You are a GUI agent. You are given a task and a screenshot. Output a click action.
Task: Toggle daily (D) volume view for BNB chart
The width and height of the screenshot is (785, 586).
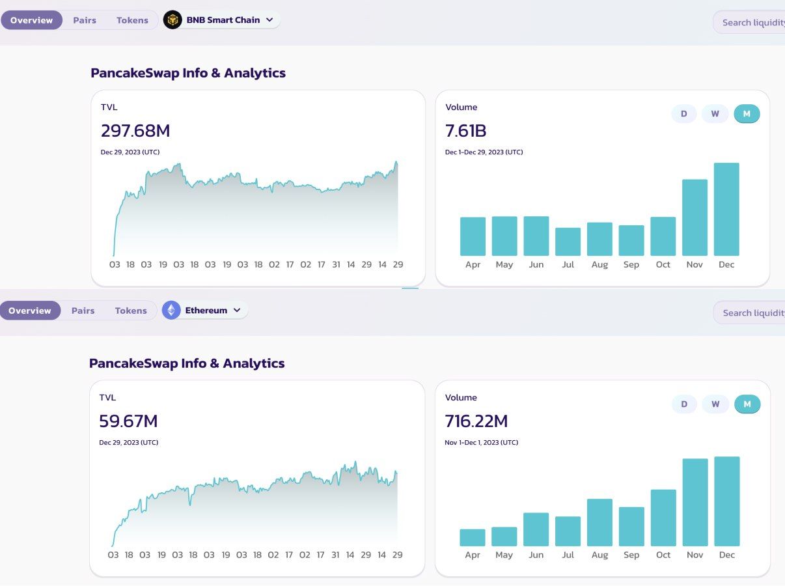(x=684, y=114)
